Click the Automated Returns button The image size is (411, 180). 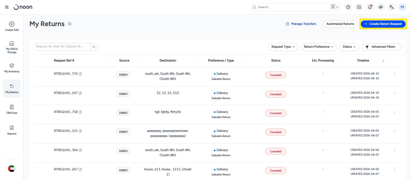click(340, 24)
